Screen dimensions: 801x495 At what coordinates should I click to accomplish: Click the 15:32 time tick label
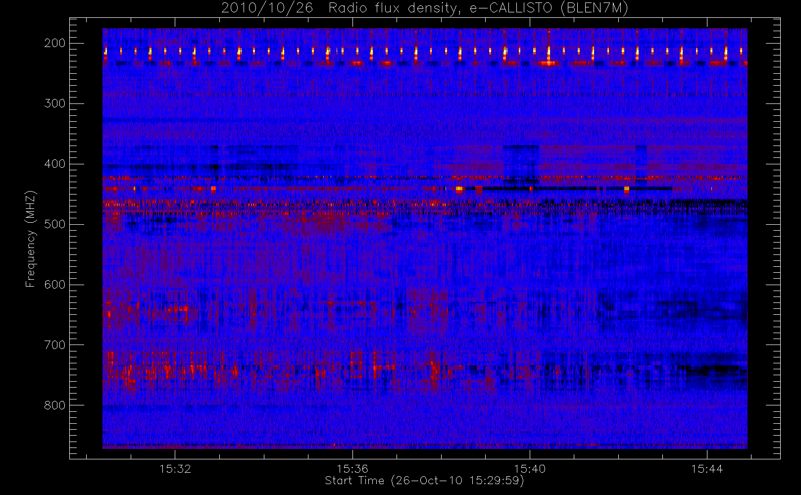point(175,469)
